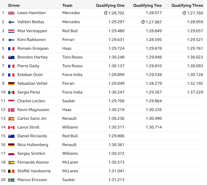Click the Swedish flag next to Marcus Ericsson
Screen dimensions: 207x185
(11, 180)
